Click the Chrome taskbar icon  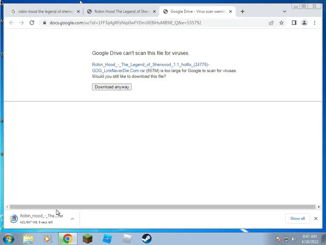[x=67, y=239]
